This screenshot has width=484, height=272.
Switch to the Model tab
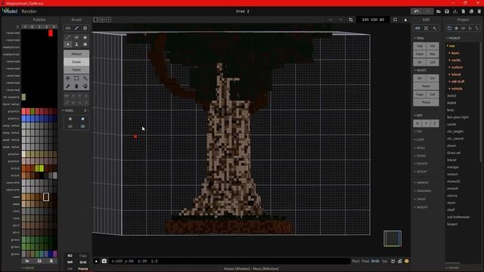tap(10, 11)
